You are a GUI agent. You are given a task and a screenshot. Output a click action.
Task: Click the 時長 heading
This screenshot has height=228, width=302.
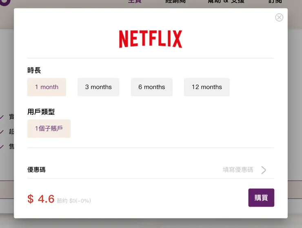pos(34,70)
